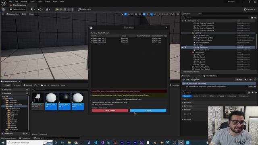
Task: Toggle viewport grid snapping
Action: (144, 14)
